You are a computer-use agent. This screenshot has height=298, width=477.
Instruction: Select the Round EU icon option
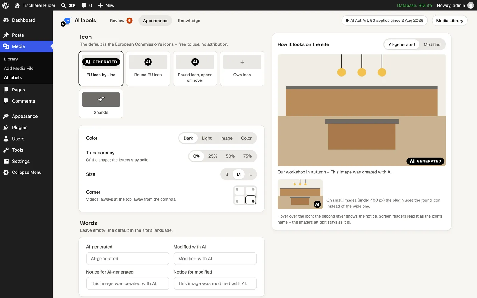coord(148,69)
